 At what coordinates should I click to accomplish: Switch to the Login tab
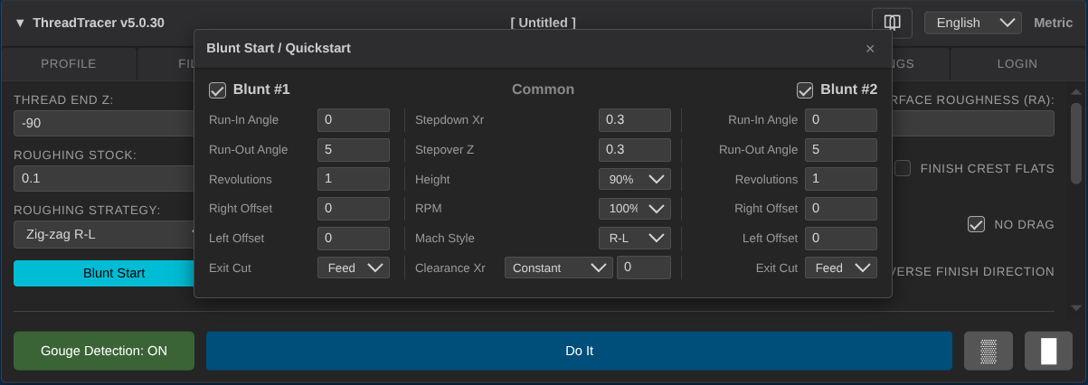tap(1017, 64)
